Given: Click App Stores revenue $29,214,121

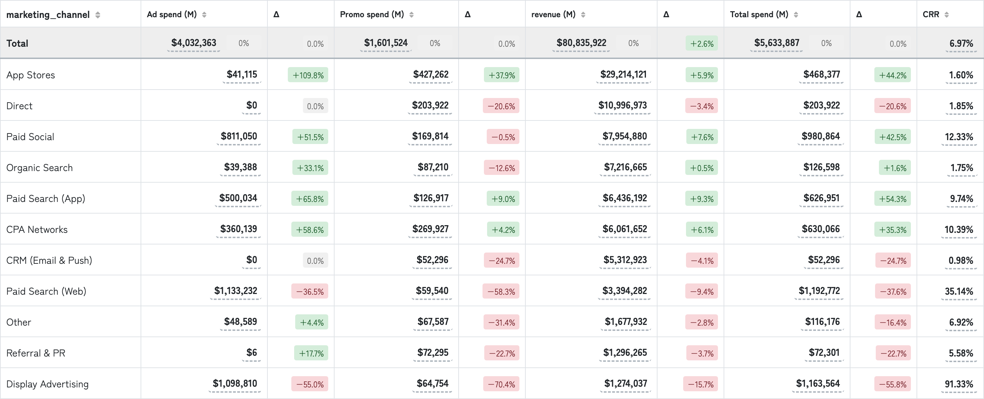Looking at the screenshot, I should click(x=623, y=74).
